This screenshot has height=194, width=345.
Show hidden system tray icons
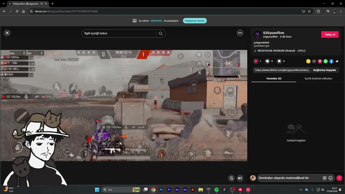tap(302, 190)
